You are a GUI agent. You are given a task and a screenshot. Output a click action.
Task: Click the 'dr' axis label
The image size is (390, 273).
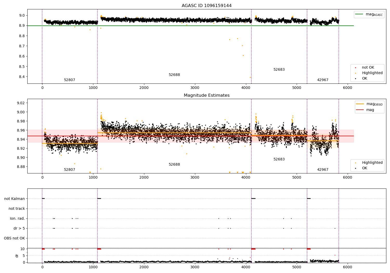pyautogui.click(x=17, y=256)
